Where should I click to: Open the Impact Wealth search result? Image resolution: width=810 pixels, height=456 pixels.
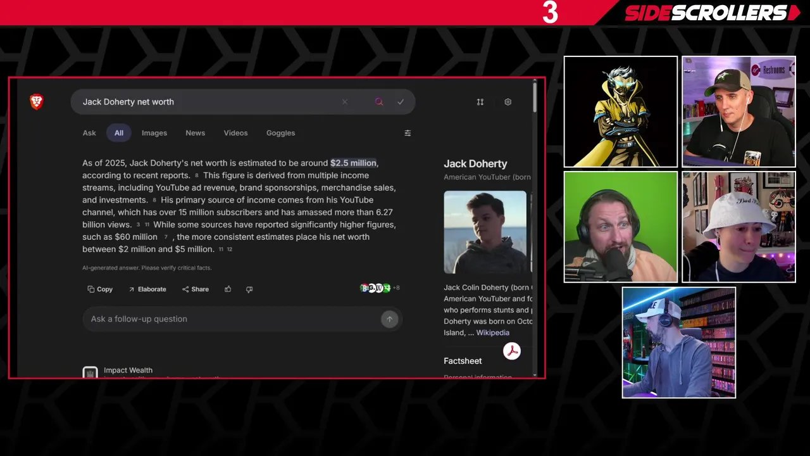[x=128, y=370]
